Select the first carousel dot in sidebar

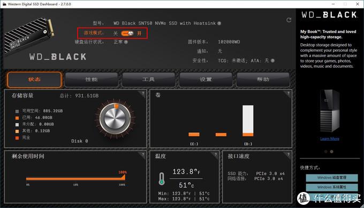pyautogui.click(x=326, y=151)
